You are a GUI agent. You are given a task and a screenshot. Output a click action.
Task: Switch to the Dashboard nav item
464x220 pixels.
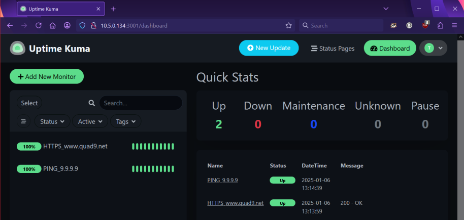tap(390, 48)
